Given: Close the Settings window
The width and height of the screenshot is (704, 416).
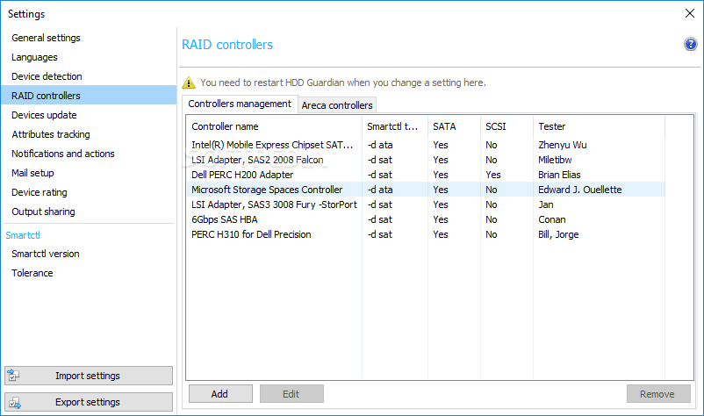Looking at the screenshot, I should [x=690, y=13].
